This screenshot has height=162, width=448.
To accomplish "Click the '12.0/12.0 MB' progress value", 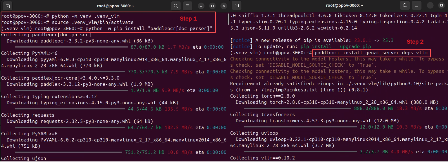I will [377, 127].
